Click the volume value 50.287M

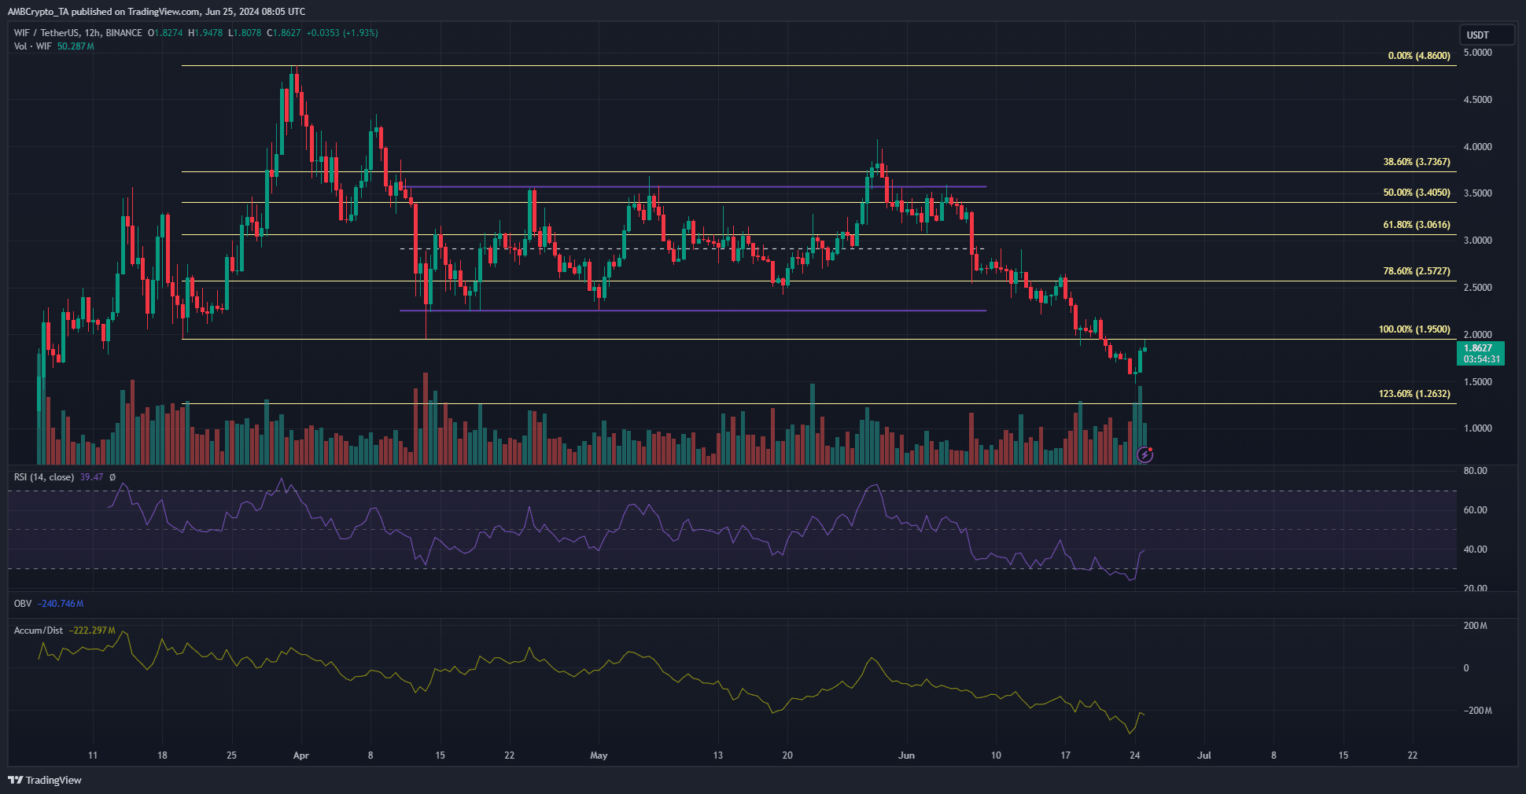[x=76, y=46]
